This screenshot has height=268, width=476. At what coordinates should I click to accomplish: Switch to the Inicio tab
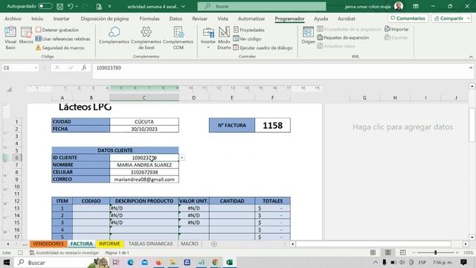click(37, 19)
